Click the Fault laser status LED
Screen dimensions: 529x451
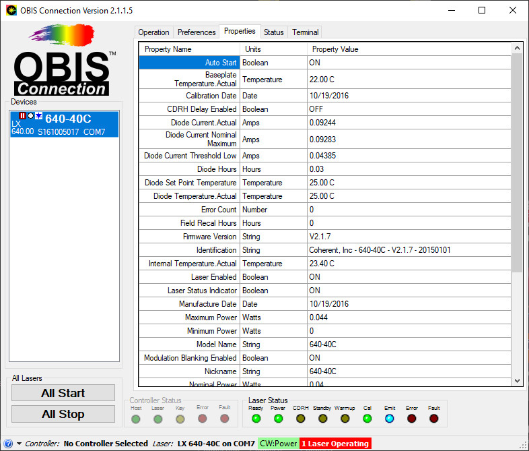[434, 419]
